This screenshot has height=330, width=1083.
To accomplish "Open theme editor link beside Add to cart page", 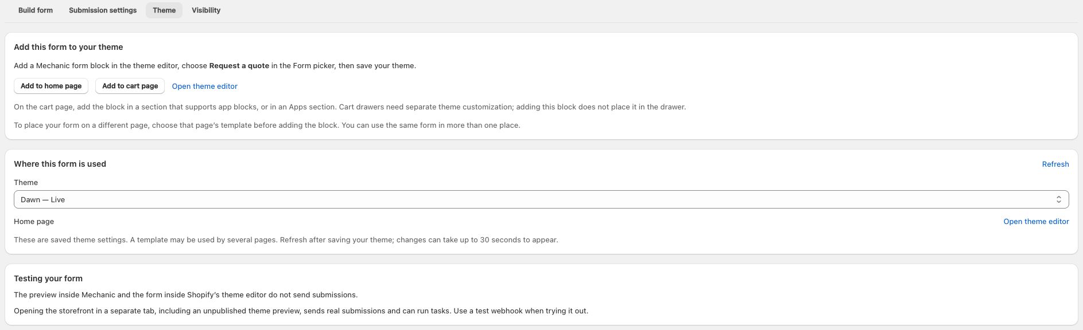I will click(205, 87).
